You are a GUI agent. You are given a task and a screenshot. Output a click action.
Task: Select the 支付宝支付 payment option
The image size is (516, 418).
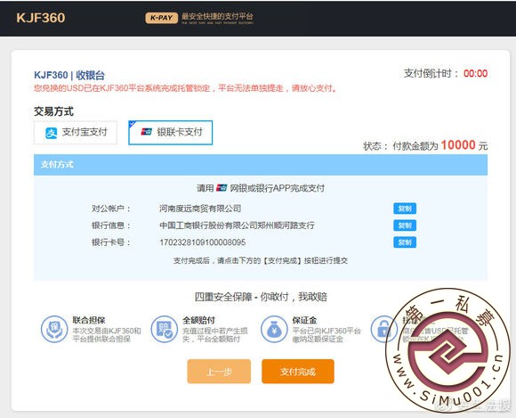[76, 133]
